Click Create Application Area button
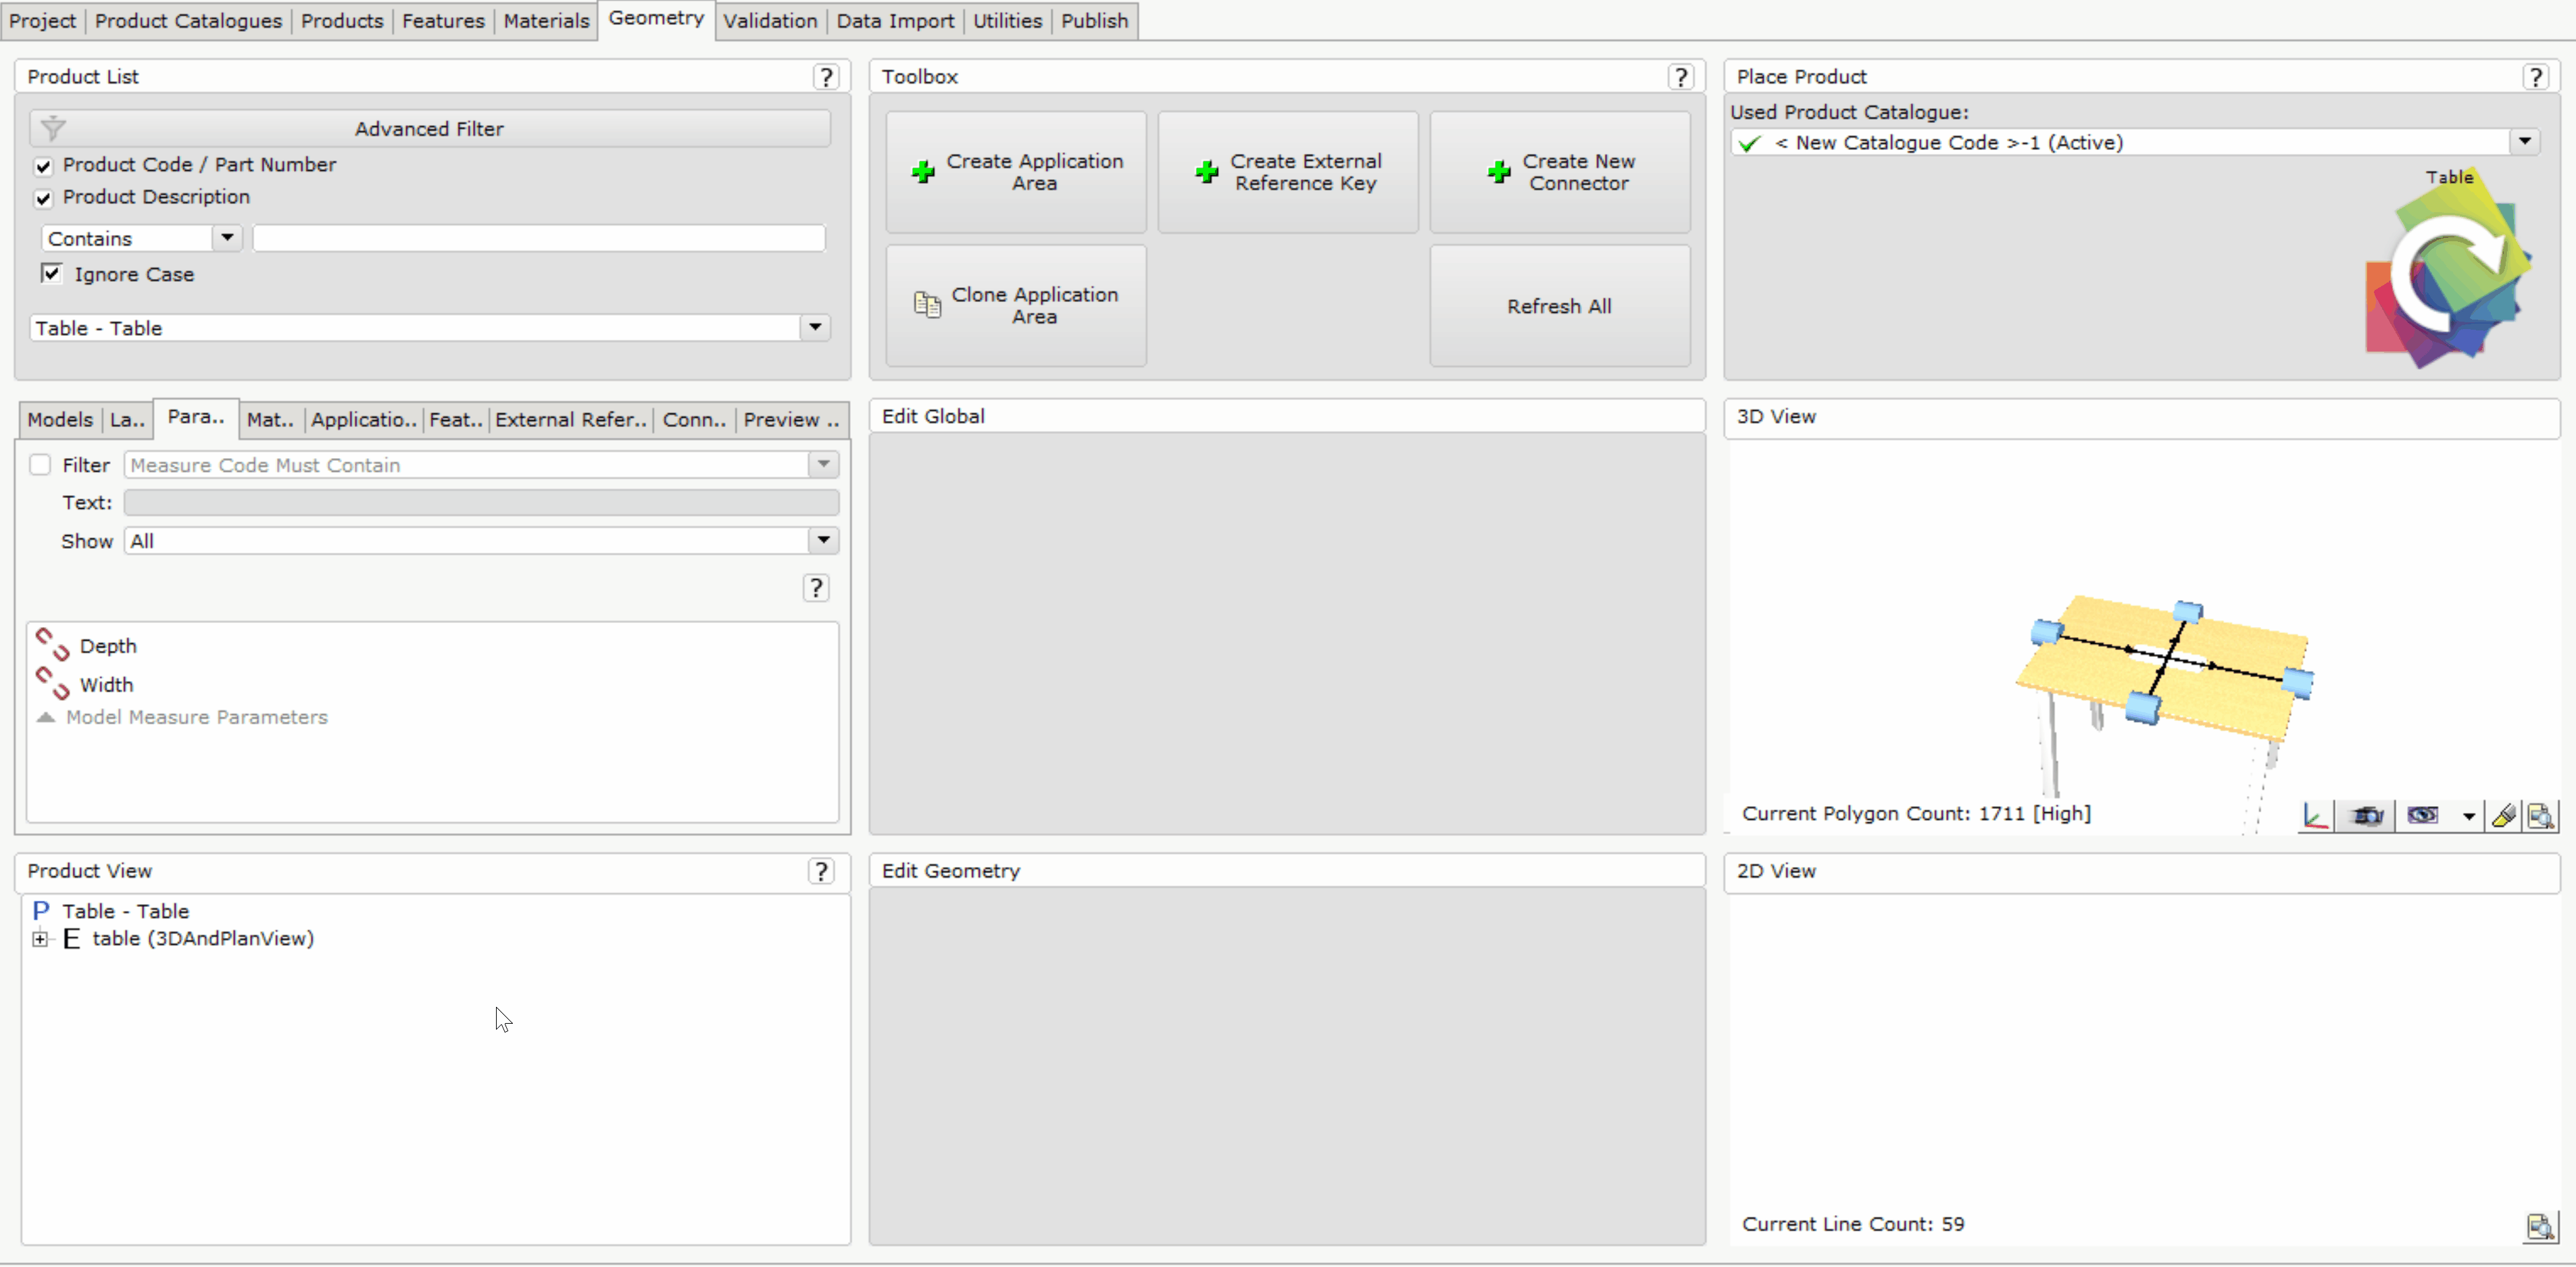The width and height of the screenshot is (2576, 1267). [x=1016, y=172]
